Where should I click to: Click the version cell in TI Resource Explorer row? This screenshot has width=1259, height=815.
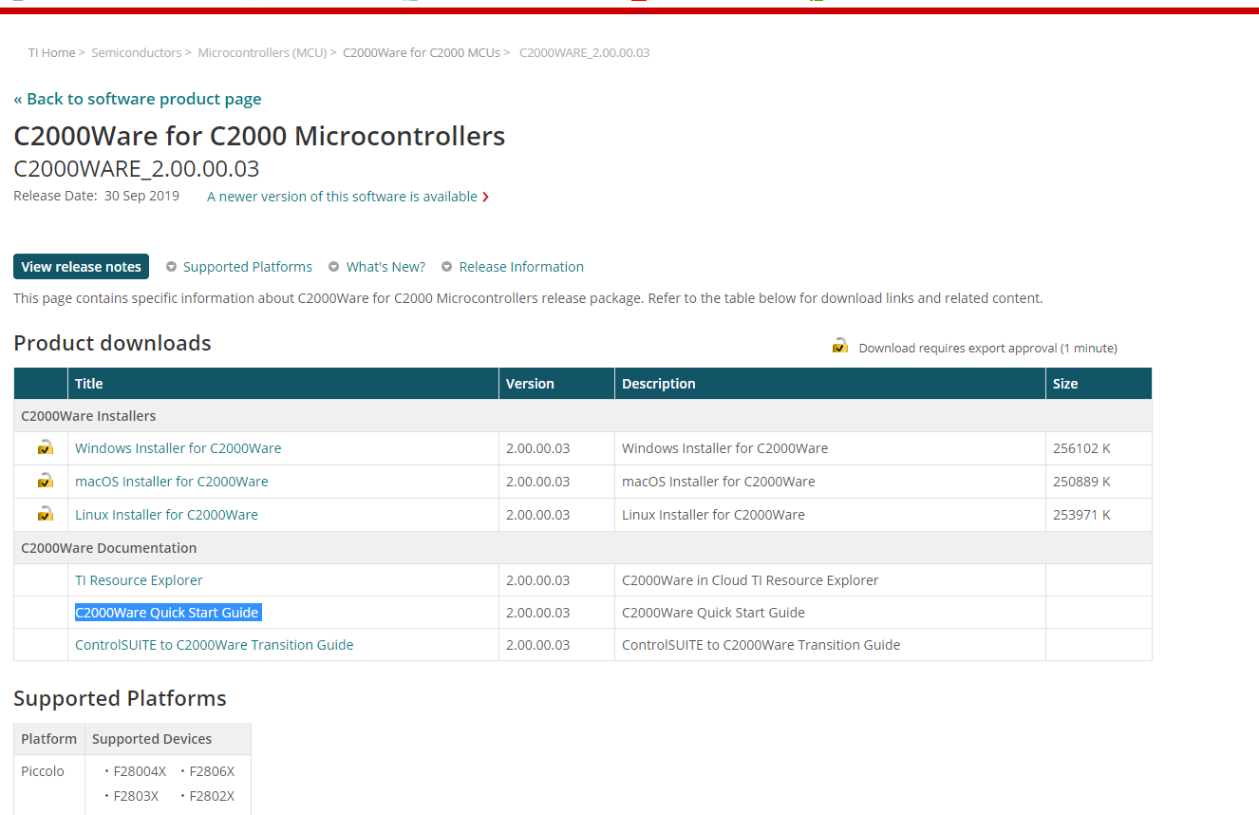coord(556,580)
